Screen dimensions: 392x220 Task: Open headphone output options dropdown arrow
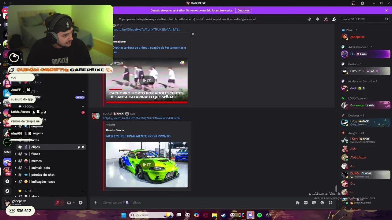click(x=74, y=203)
